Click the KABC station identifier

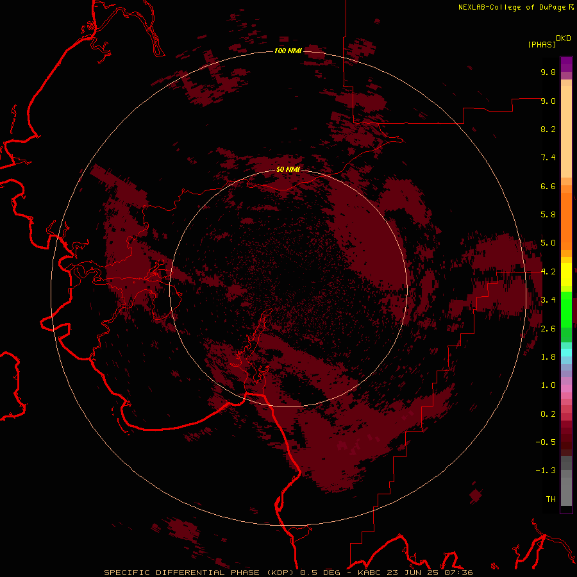[369, 573]
